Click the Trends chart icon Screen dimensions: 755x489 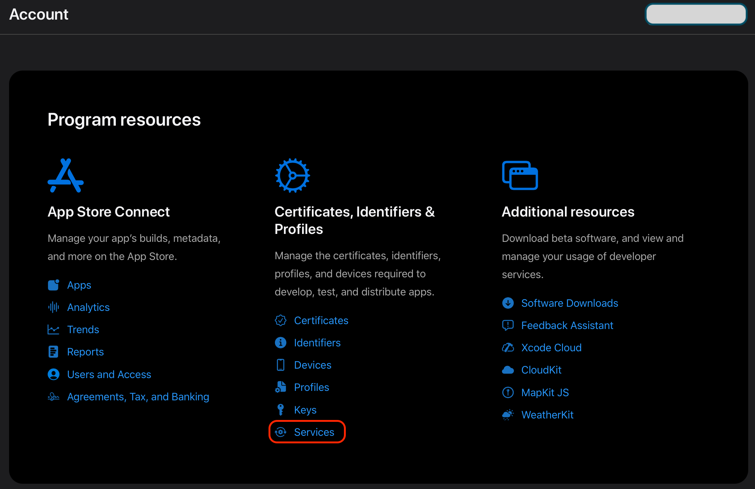[54, 329]
